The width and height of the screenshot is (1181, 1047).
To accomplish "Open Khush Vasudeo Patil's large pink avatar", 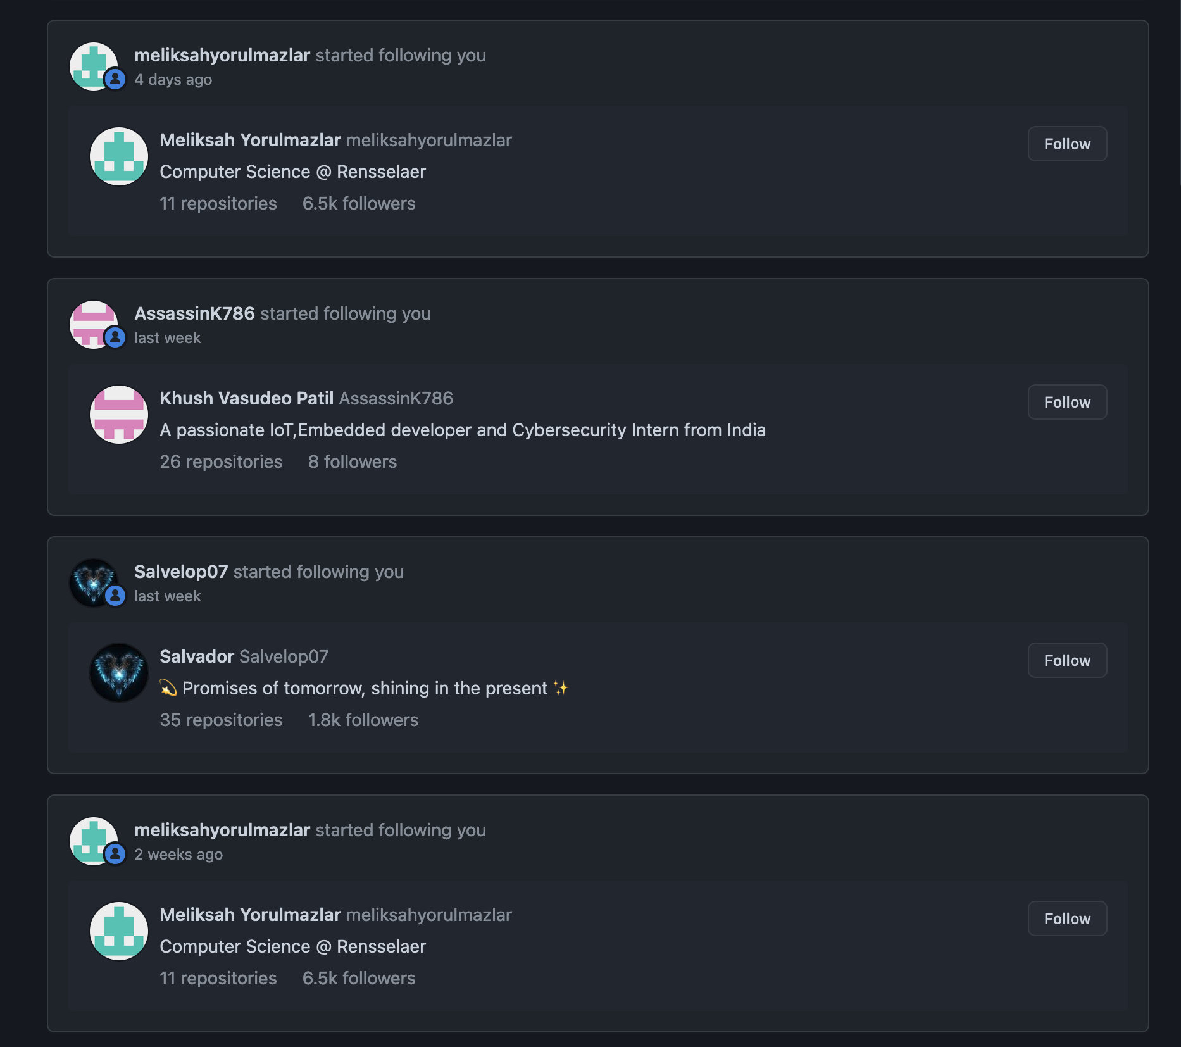I will 119,415.
